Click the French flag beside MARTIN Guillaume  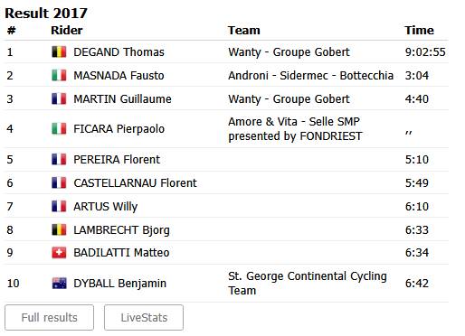59,98
